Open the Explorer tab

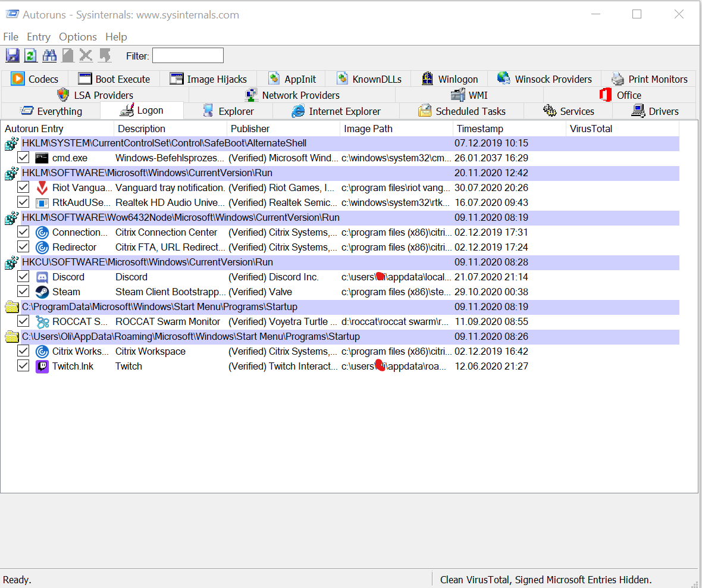tap(228, 111)
